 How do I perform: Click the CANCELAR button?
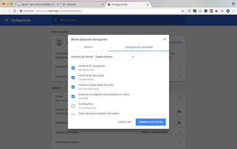point(124,122)
